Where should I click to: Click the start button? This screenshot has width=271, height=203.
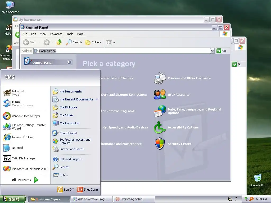coord(13,199)
